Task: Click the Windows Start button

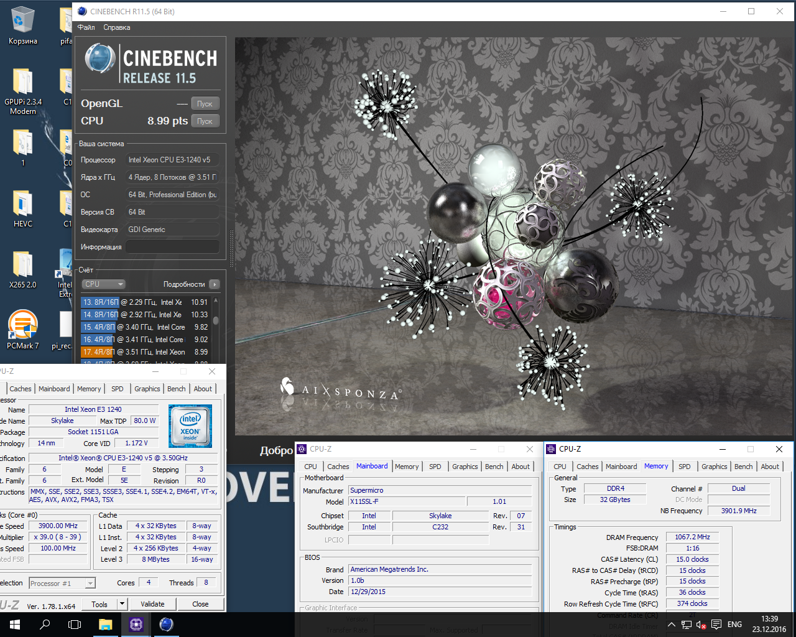Action: [x=15, y=625]
